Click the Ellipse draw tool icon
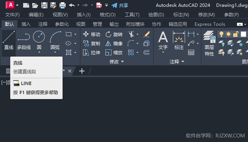Screen dimensions: 248x142 coord(69,43)
